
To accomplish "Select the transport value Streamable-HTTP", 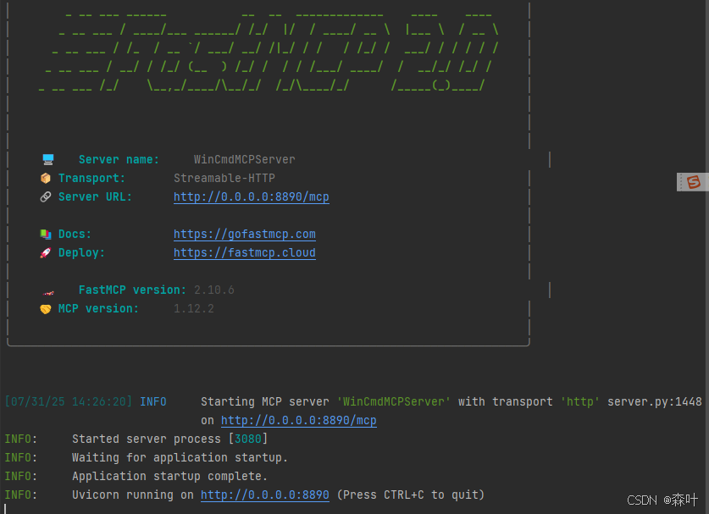I will 224,178.
